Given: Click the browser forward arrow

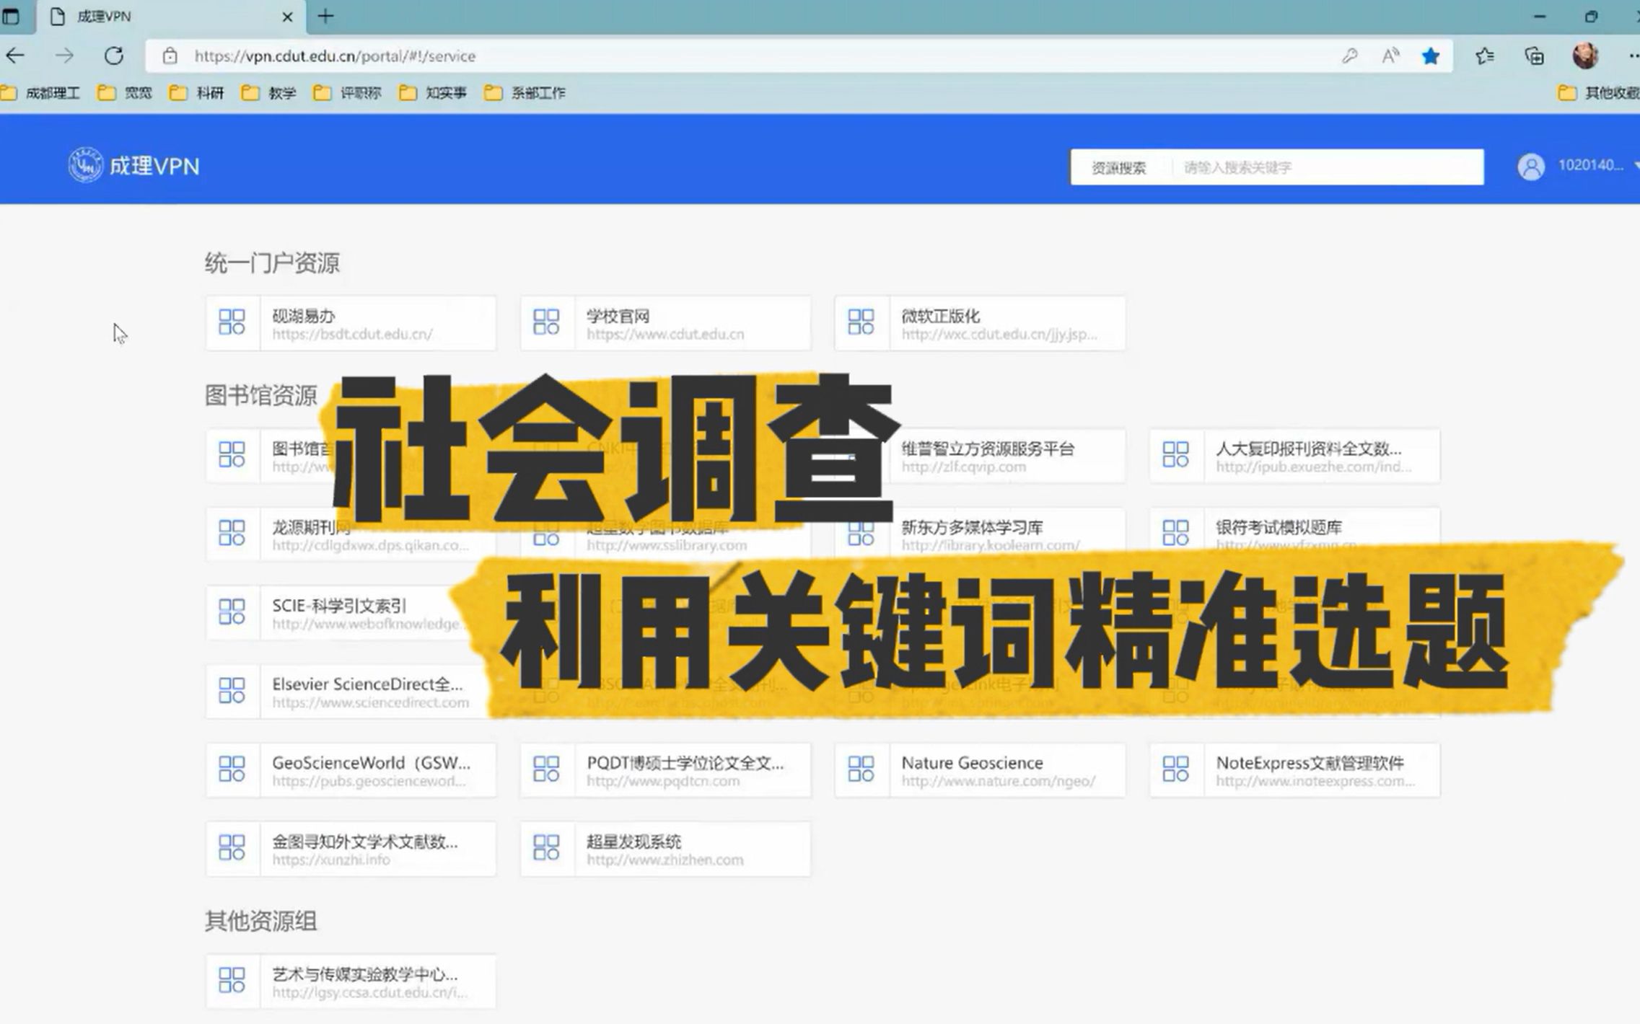Looking at the screenshot, I should click(64, 56).
